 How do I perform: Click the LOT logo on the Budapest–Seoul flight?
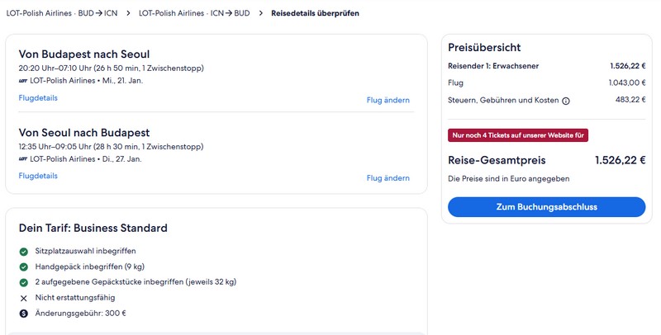[23, 81]
